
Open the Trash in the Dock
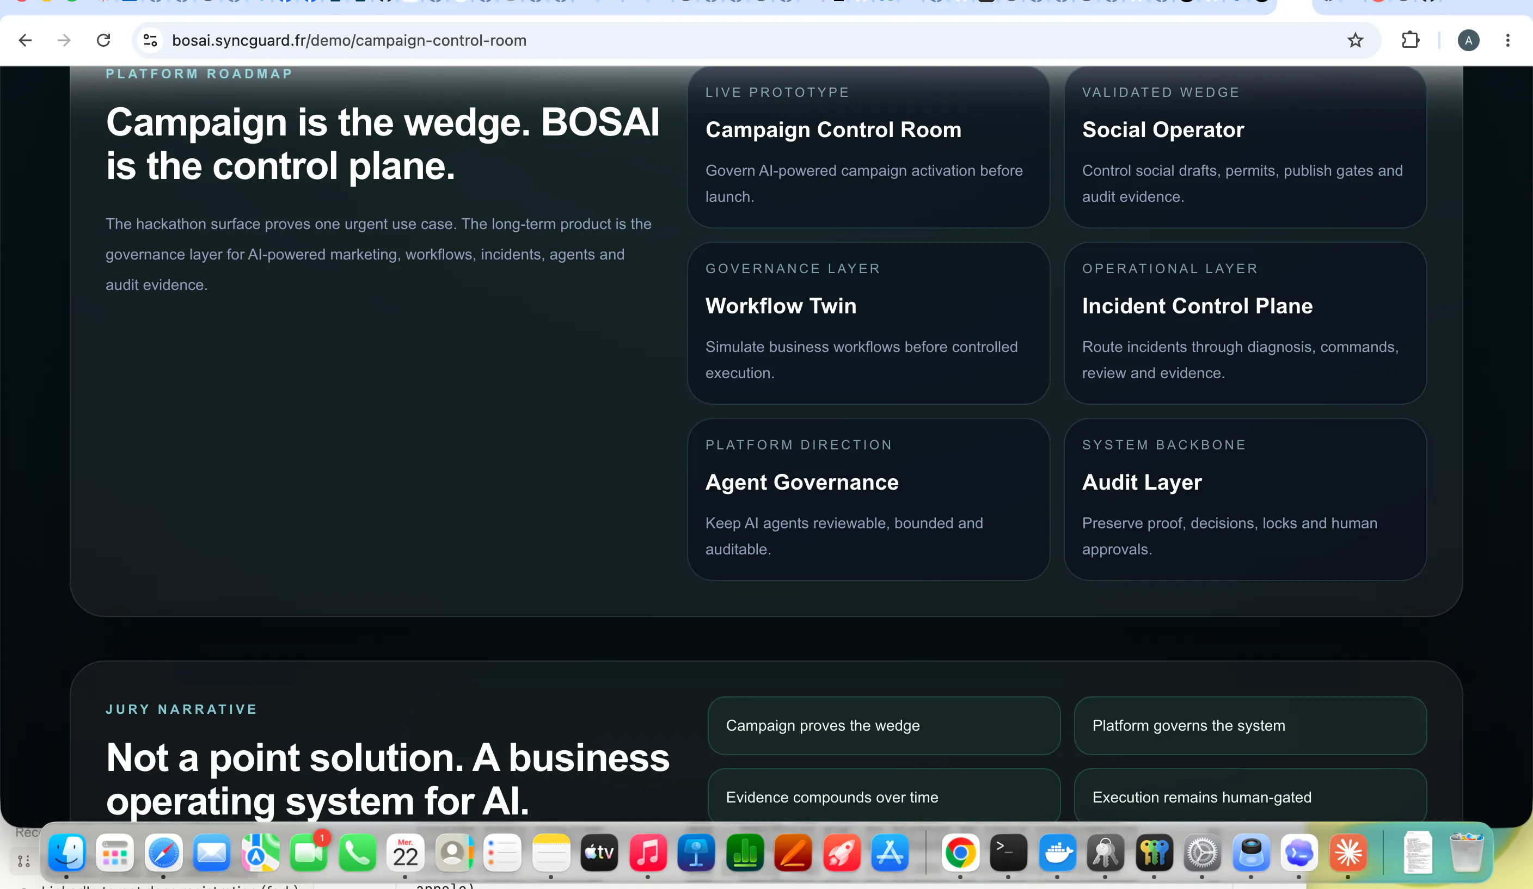pos(1467,853)
